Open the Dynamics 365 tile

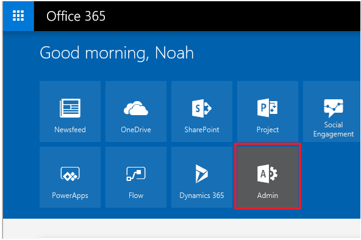click(202, 177)
